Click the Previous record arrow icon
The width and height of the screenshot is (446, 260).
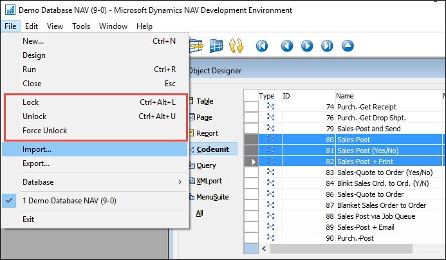(287, 46)
